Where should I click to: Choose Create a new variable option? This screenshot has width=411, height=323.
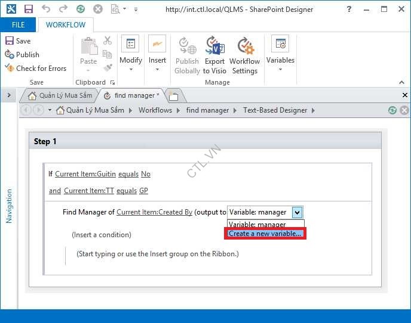coord(265,234)
